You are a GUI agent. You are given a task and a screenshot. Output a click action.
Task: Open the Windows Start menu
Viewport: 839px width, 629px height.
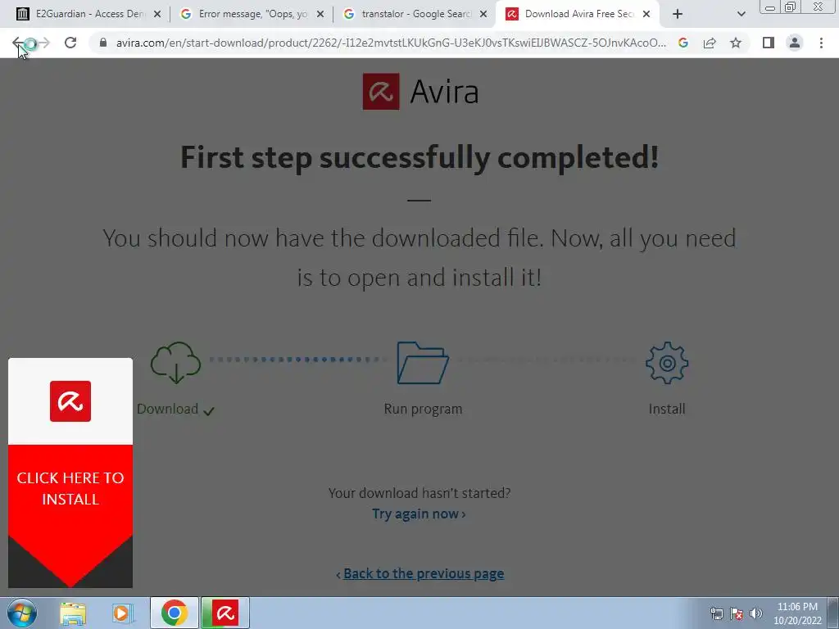(22, 613)
